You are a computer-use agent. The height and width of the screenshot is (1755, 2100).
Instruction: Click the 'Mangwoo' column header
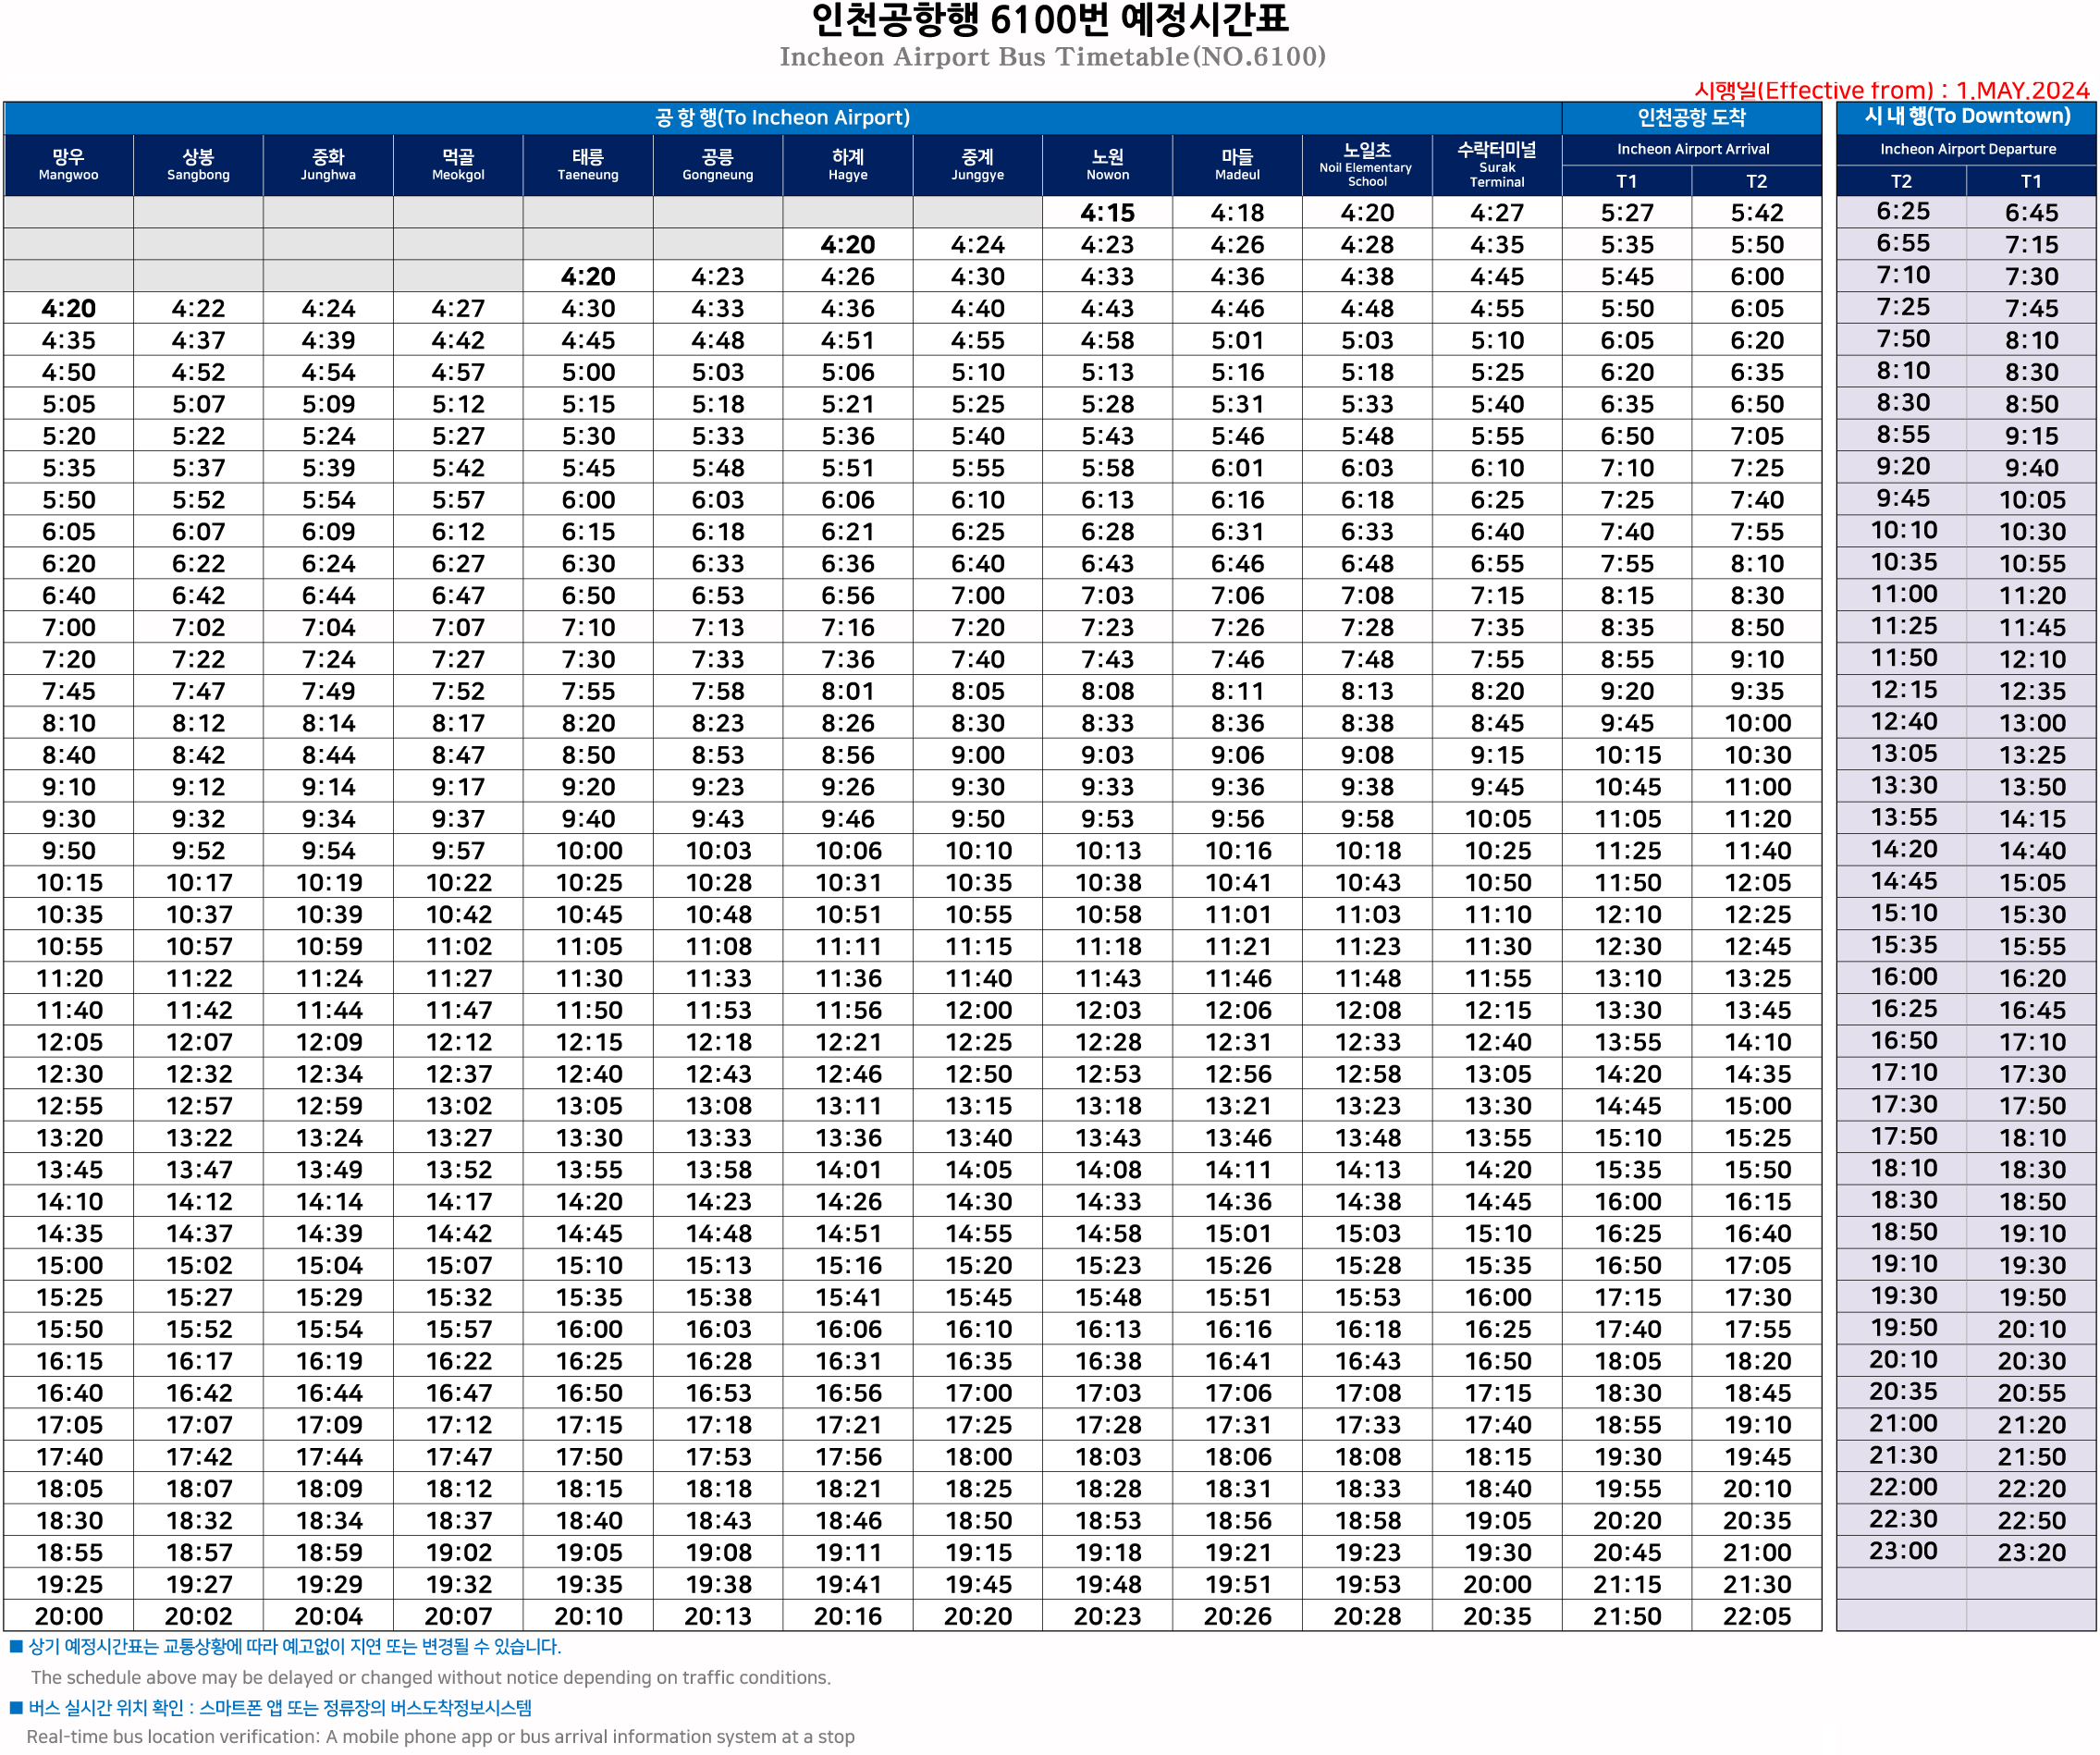click(68, 165)
